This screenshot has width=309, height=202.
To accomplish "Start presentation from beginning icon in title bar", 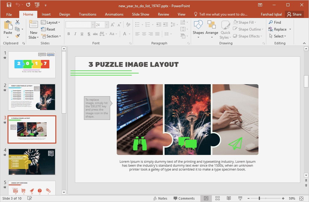I will tap(37, 5).
